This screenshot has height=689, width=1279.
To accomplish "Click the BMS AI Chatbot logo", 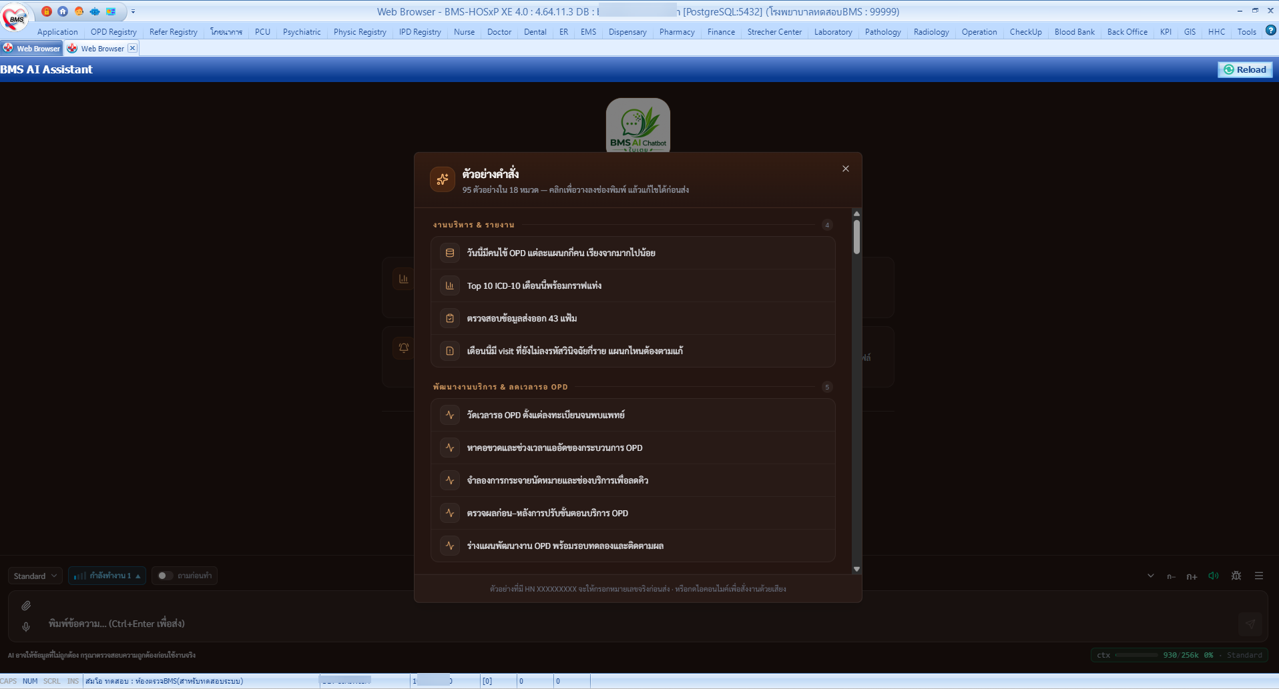I will point(638,125).
